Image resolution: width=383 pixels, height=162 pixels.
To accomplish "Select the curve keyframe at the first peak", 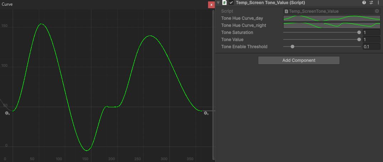I will pos(41,24).
